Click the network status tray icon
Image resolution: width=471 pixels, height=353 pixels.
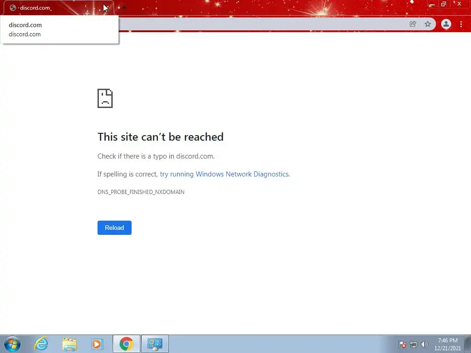click(x=414, y=344)
